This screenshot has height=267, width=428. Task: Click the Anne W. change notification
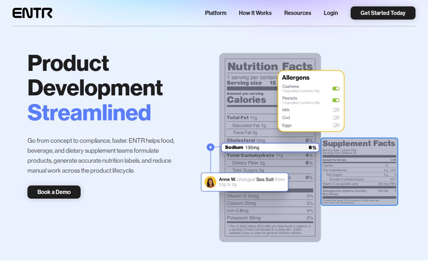(x=245, y=182)
